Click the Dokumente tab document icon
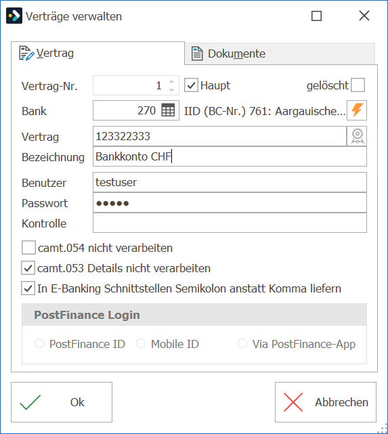Screen dimensions: 388x434 point(197,53)
